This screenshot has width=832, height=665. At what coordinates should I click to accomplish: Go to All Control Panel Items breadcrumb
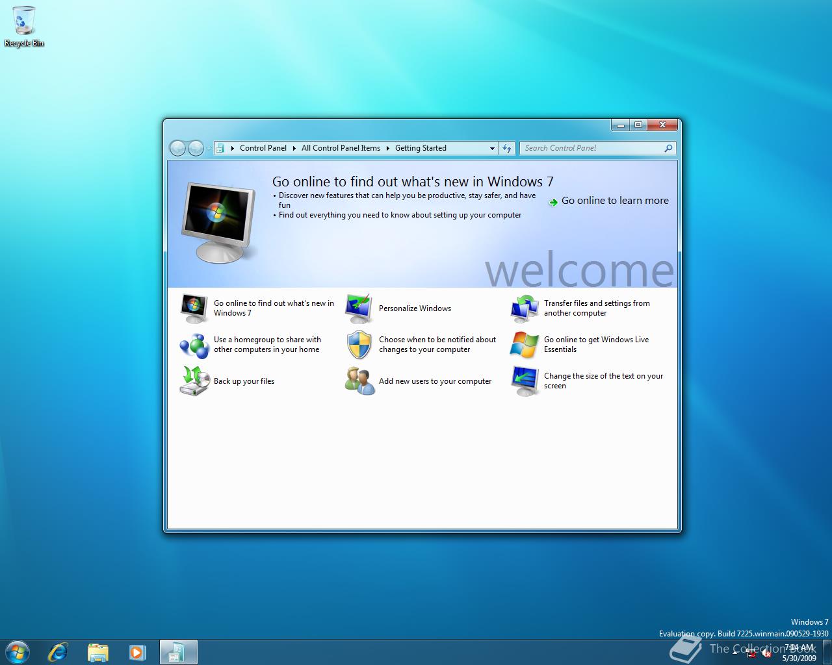click(x=341, y=148)
